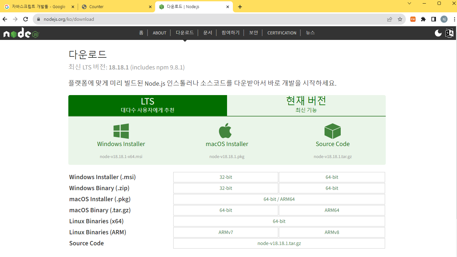Open a new tab with plus button
Viewport: 457px width, 257px height.
click(240, 7)
